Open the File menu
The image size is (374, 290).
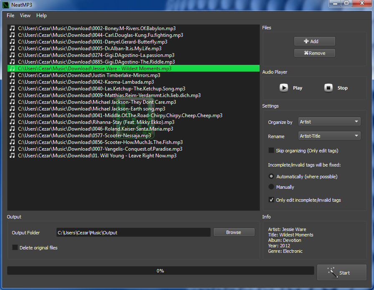coord(10,15)
